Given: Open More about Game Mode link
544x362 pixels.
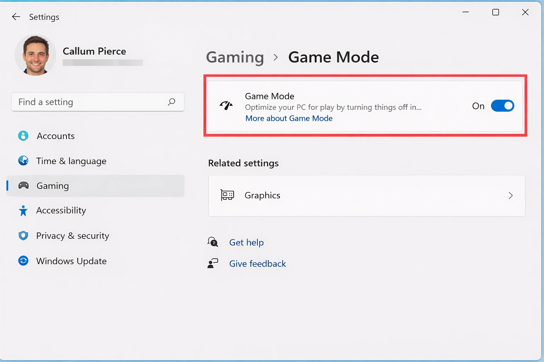Looking at the screenshot, I should 289,118.
